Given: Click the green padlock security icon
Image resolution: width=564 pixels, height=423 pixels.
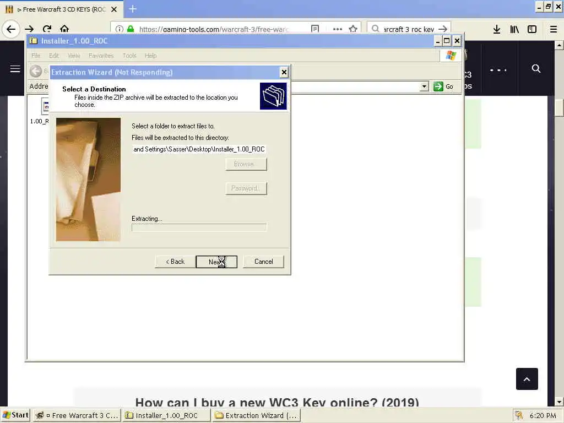Looking at the screenshot, I should click(131, 29).
